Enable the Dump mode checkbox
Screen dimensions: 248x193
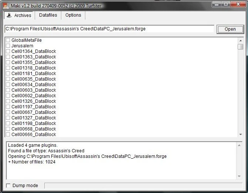coord(8,186)
